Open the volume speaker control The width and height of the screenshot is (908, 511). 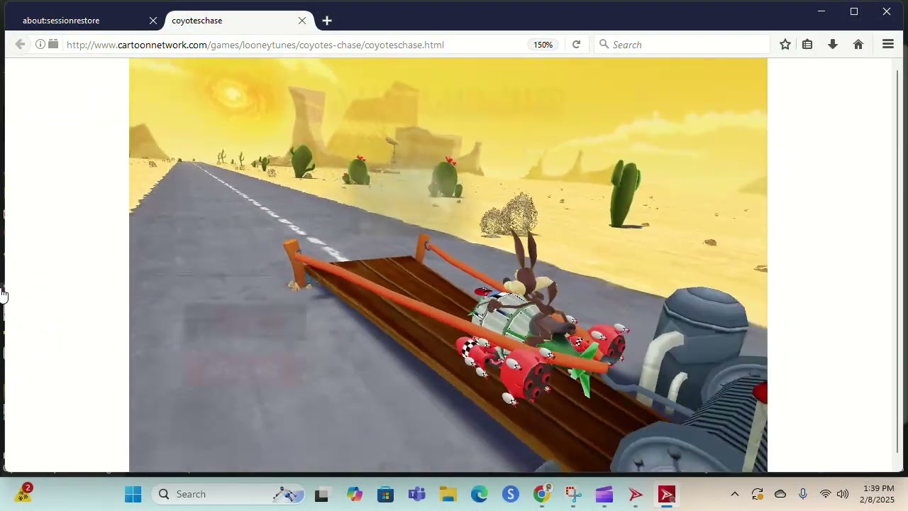[843, 494]
